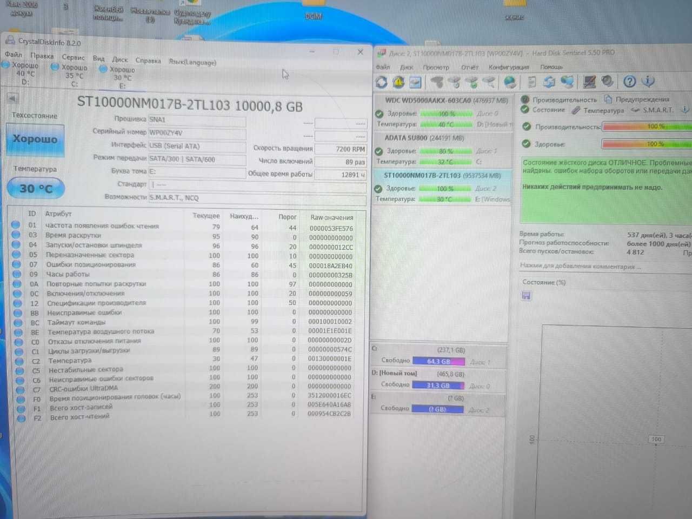
Task: Select the C: disk at 35 °C in CrystalDiskInfo
Action: pyautogui.click(x=70, y=76)
